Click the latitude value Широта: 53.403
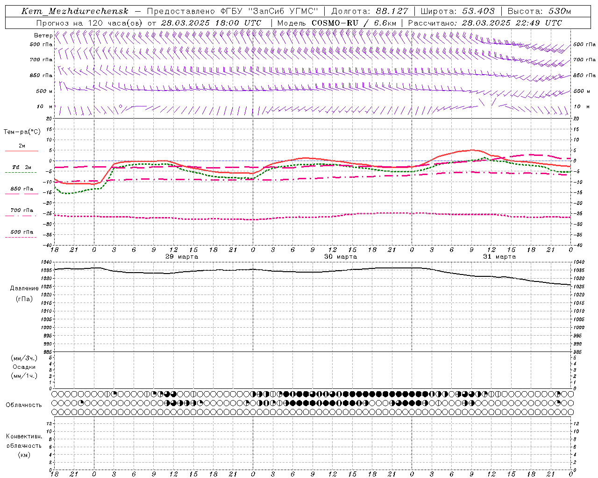Viewport: 598px width, 478px height. pos(457,11)
